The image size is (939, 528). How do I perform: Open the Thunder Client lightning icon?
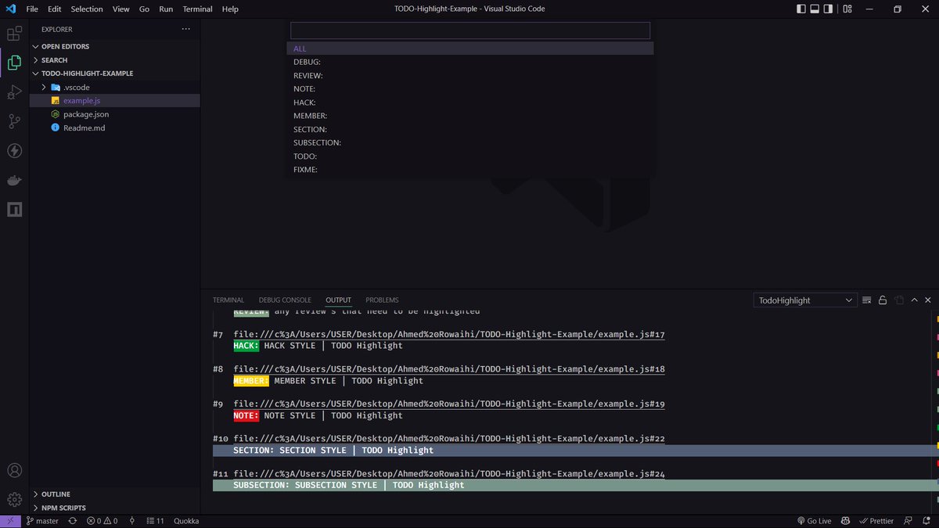(x=14, y=151)
